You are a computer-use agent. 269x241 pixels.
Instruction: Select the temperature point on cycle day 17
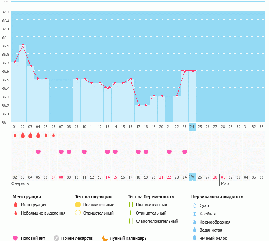point(138,105)
